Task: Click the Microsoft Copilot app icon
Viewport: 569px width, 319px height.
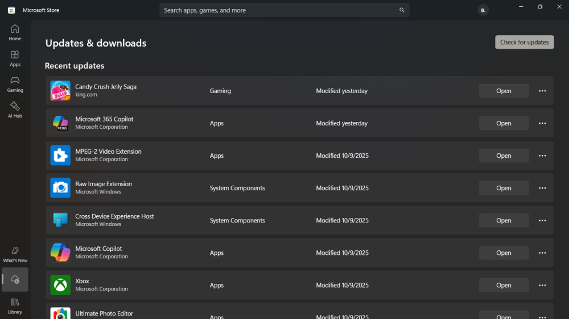Action: 60,253
